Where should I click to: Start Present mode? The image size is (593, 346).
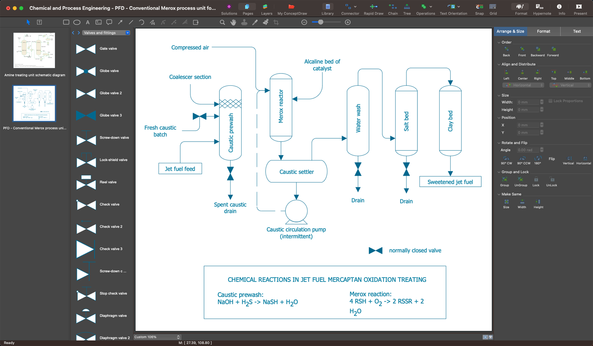[580, 9]
